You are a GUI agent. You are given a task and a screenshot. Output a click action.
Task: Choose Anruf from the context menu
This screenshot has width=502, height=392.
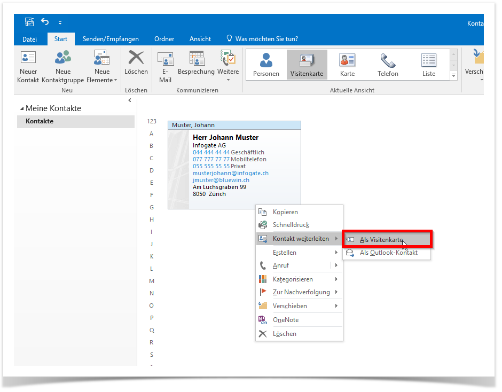[x=293, y=265]
